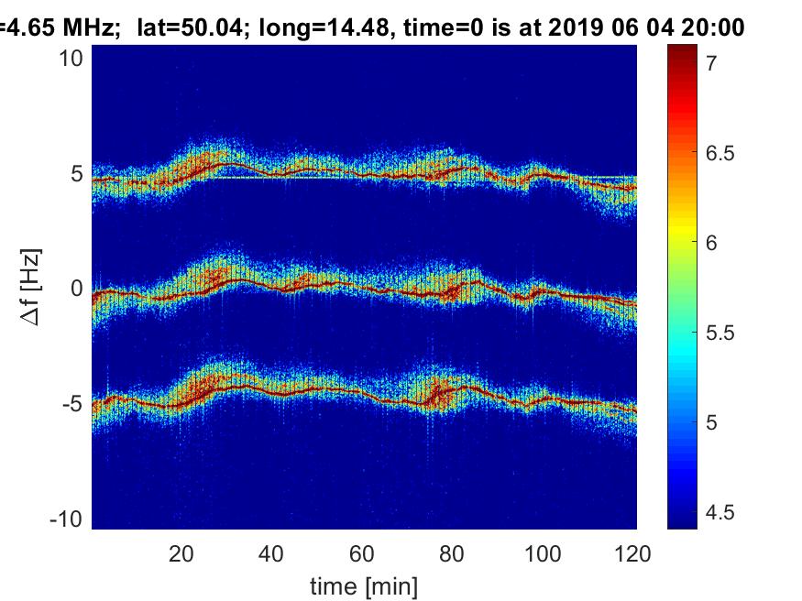Click the 20 tick label on time axis

(181, 554)
